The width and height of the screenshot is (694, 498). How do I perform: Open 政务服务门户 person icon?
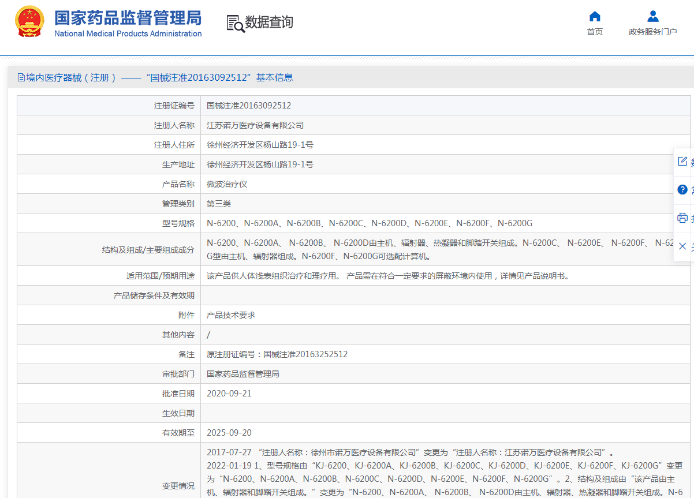pos(653,16)
